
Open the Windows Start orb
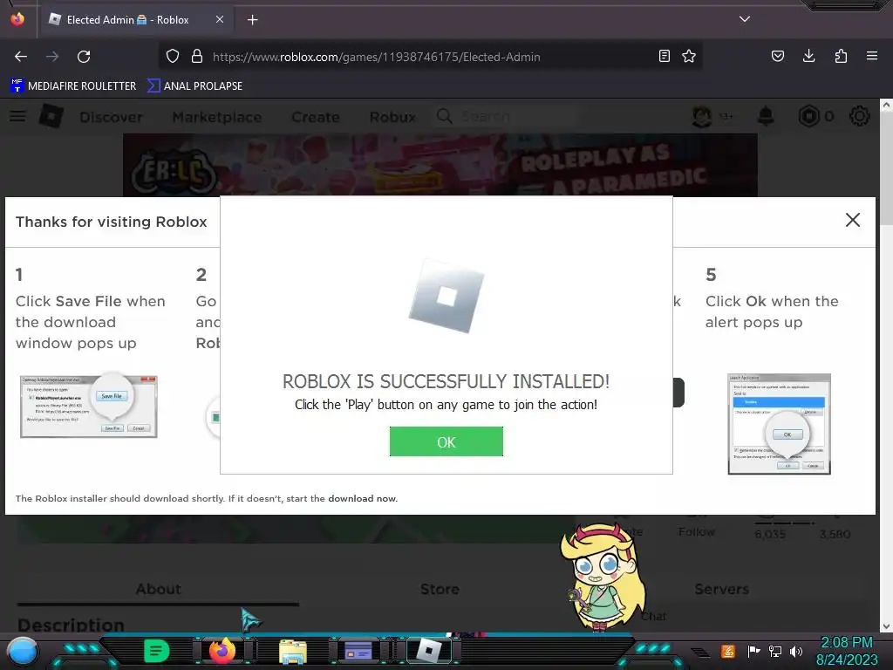tap(23, 651)
